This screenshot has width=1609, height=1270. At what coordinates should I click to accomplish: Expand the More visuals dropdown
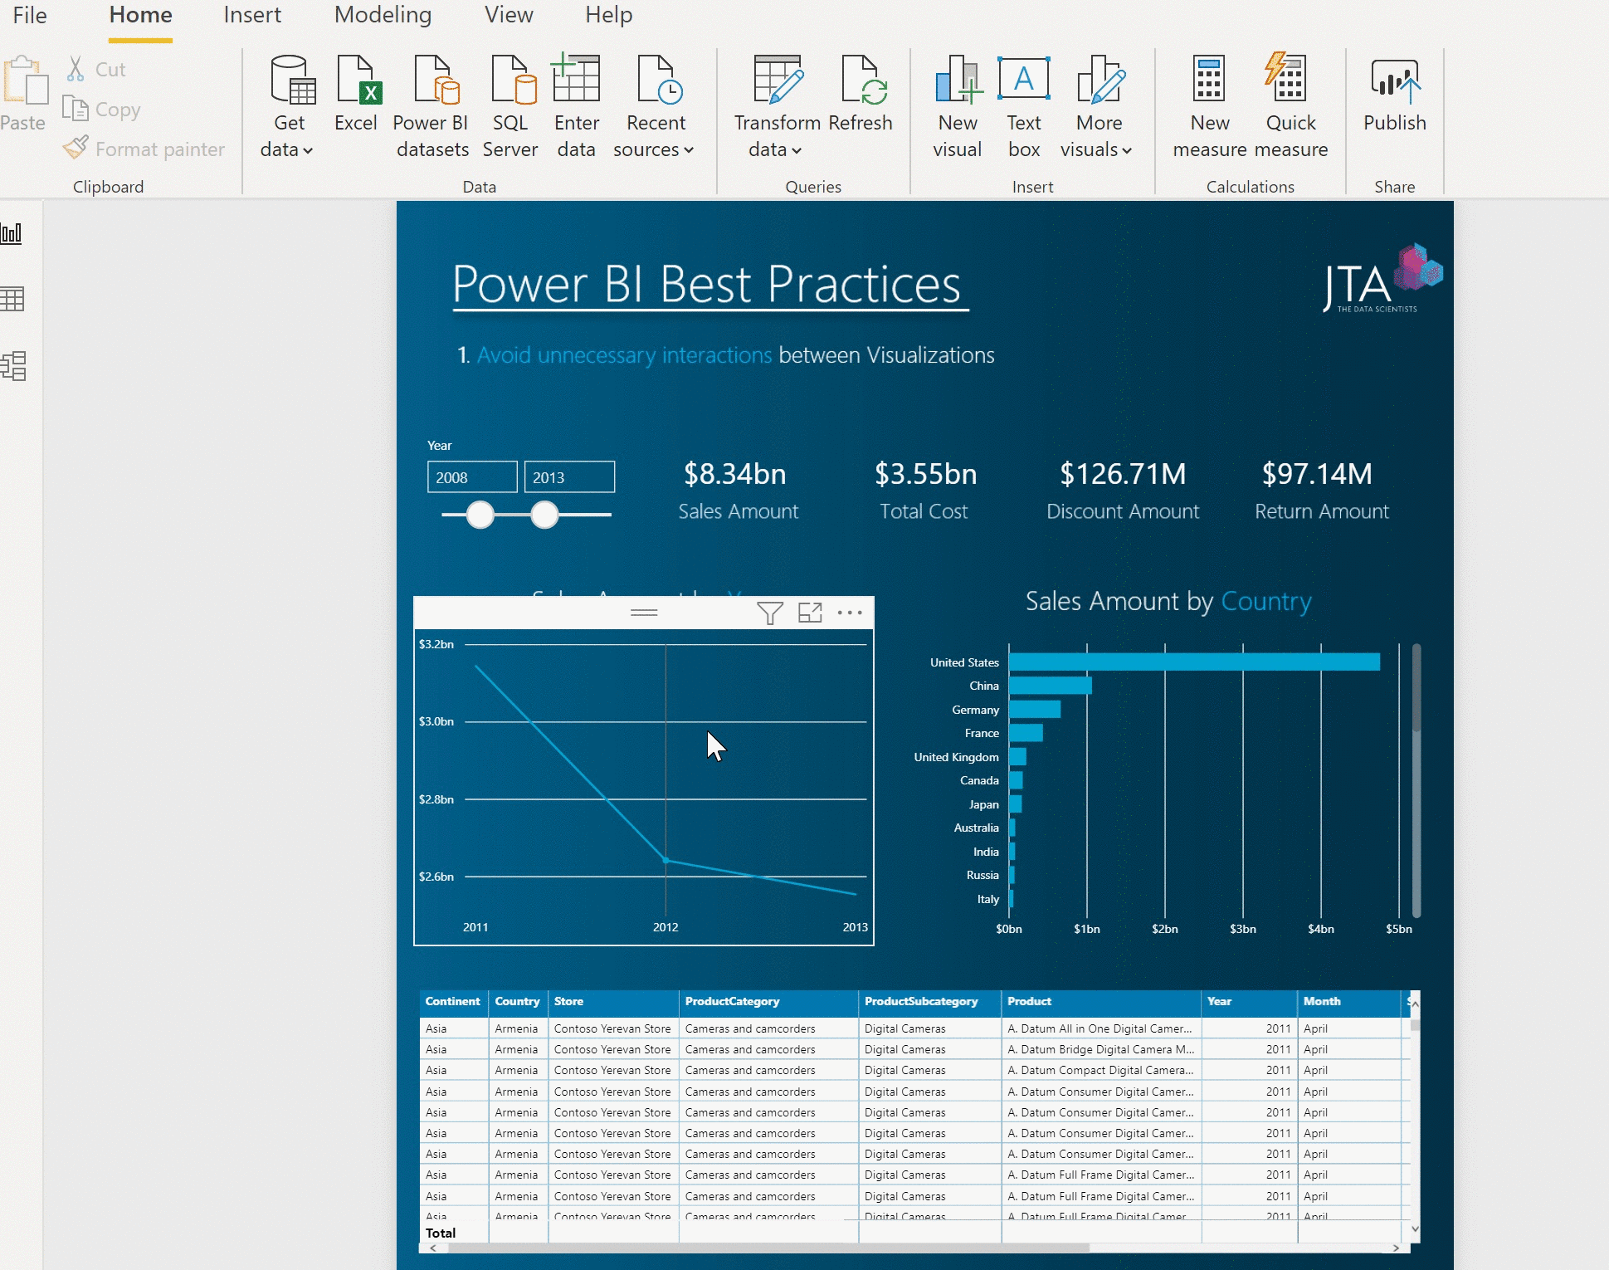pos(1127,151)
